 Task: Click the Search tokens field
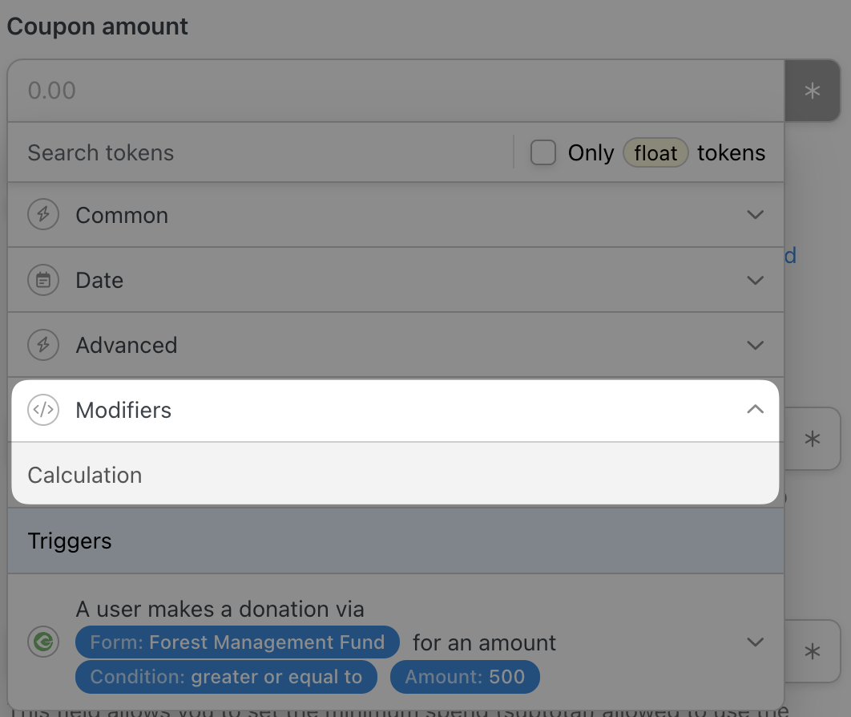(x=260, y=152)
